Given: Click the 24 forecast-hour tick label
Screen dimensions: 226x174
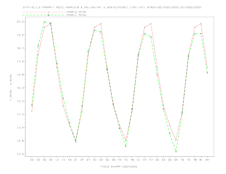Looking at the screenshot, I should pos(82,160).
